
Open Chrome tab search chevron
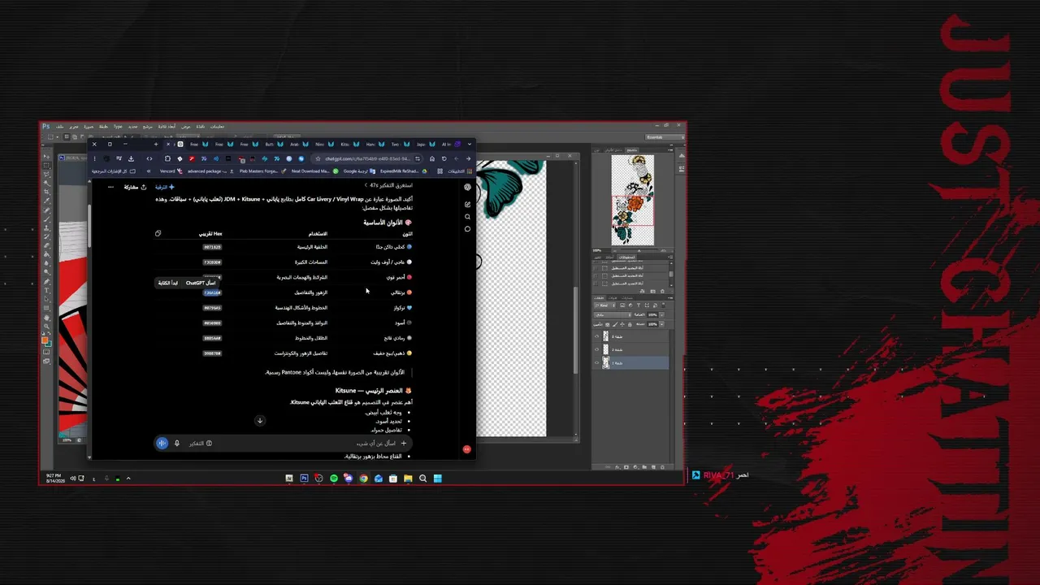[x=469, y=145]
